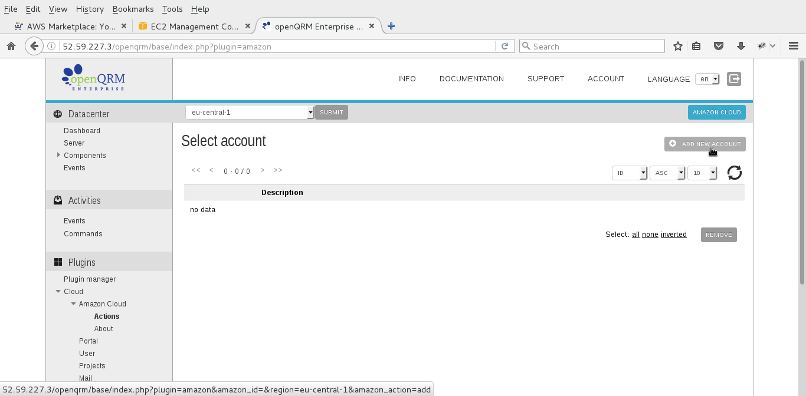
Task: Click the REMOVE button
Action: point(719,235)
